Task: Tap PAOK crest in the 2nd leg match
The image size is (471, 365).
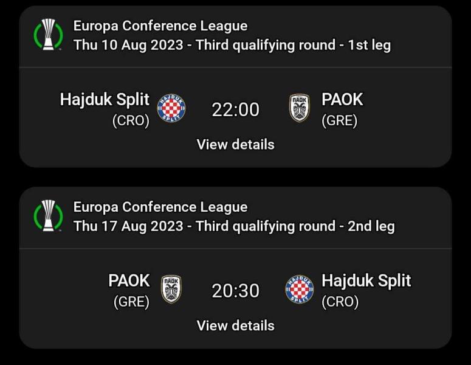Action: 171,290
